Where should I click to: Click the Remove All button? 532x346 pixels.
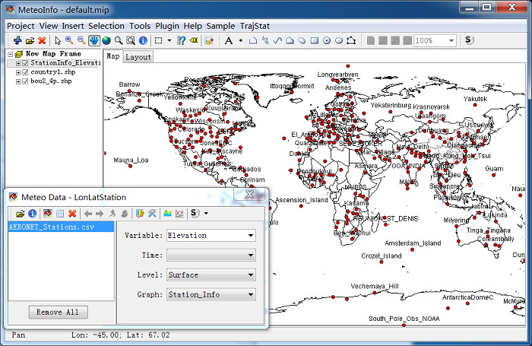(x=59, y=313)
